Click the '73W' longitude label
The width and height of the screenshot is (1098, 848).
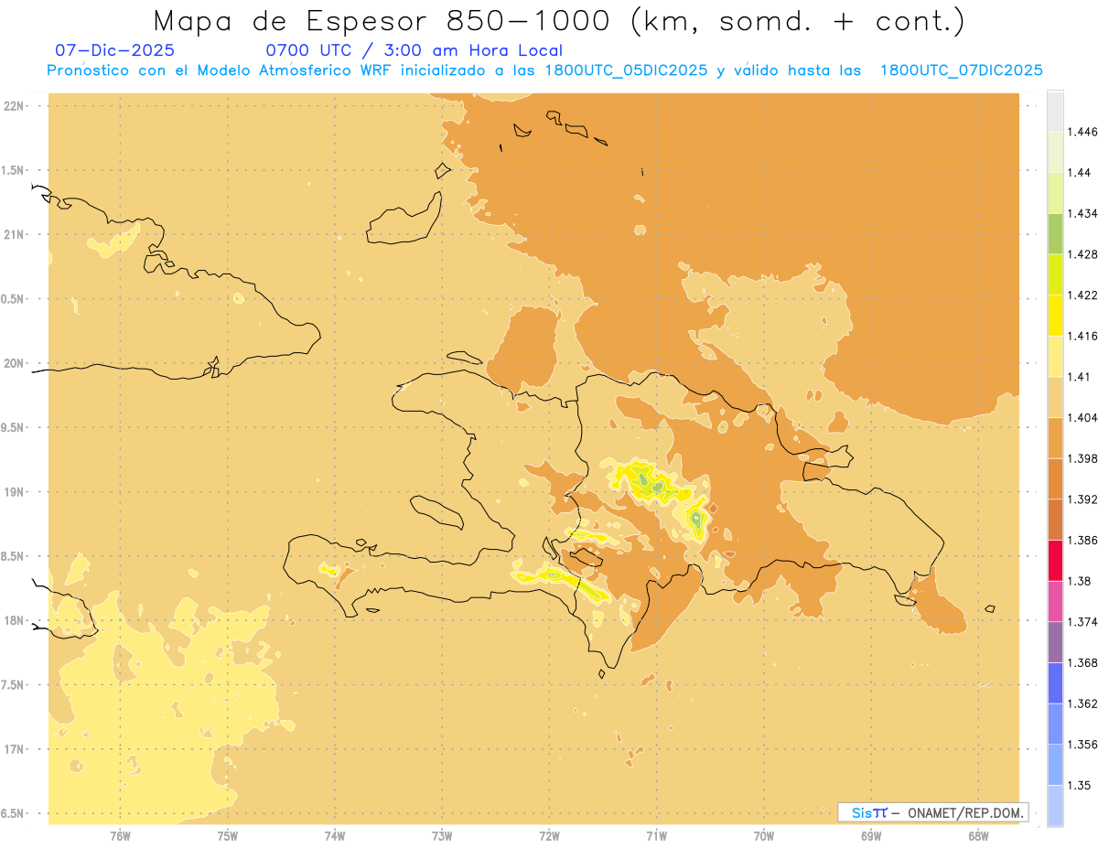pyautogui.click(x=442, y=835)
